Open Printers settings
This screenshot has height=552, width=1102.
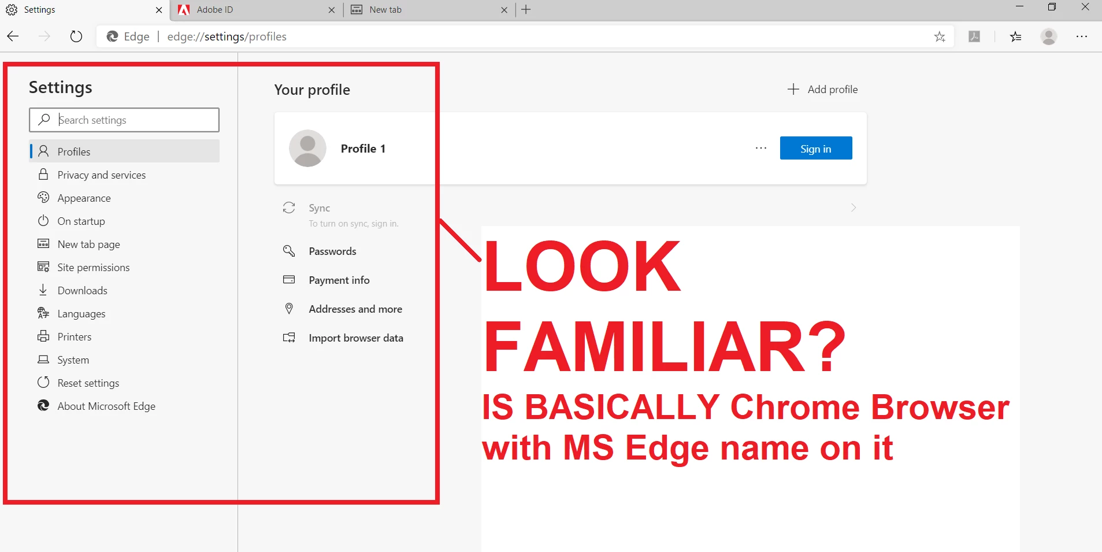click(x=124, y=336)
